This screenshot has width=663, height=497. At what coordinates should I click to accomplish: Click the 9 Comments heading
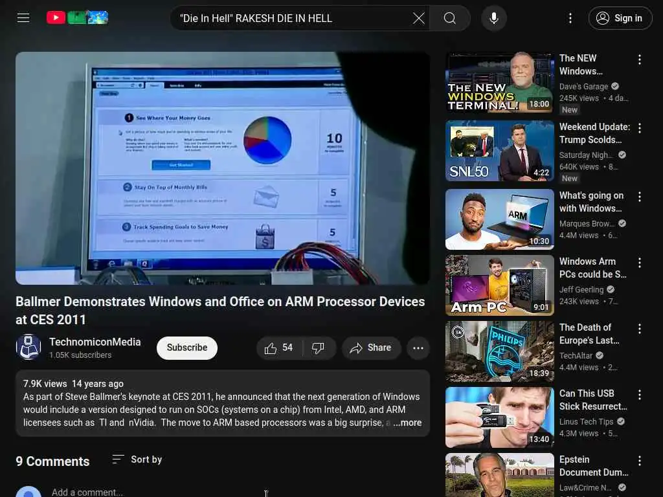coord(52,461)
